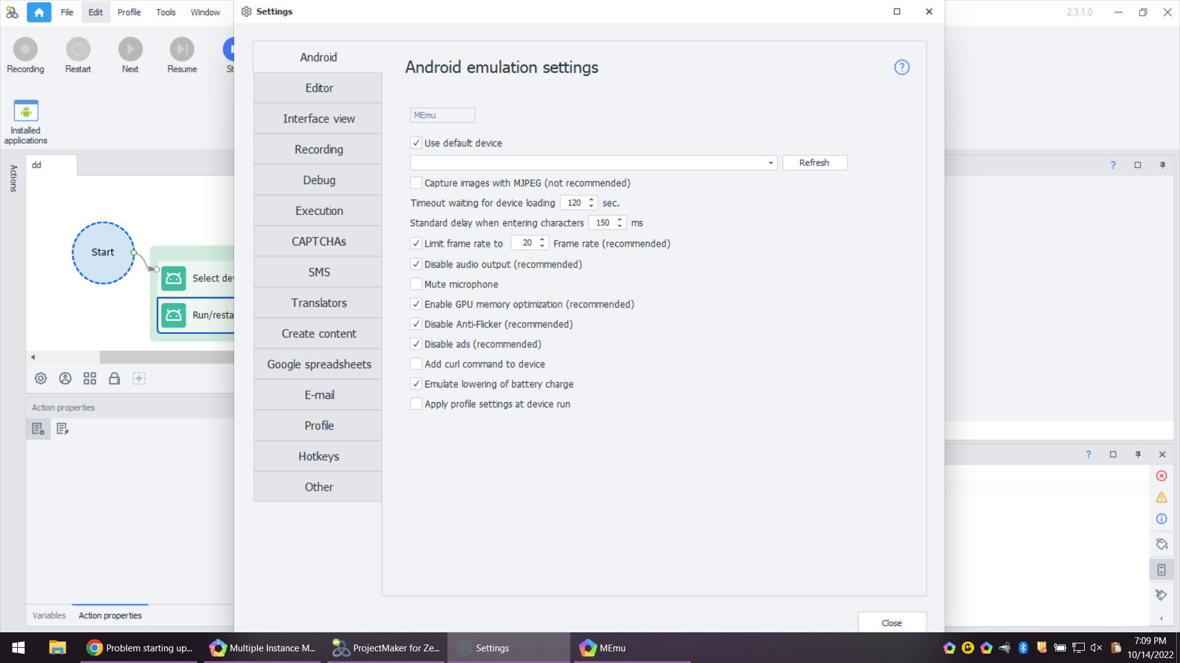Open Installed applications icon
Viewport: 1180px width, 663px height.
coord(26,112)
